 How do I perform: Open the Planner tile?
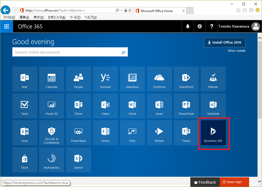(213, 79)
